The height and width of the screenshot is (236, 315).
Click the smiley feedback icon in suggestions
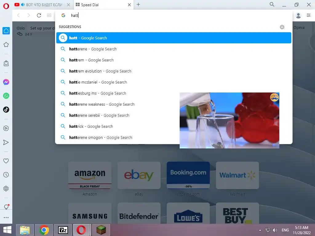(x=282, y=27)
